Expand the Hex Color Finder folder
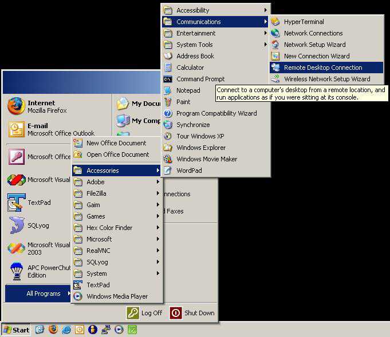Viewport: 390px width, 337px height. (116, 228)
